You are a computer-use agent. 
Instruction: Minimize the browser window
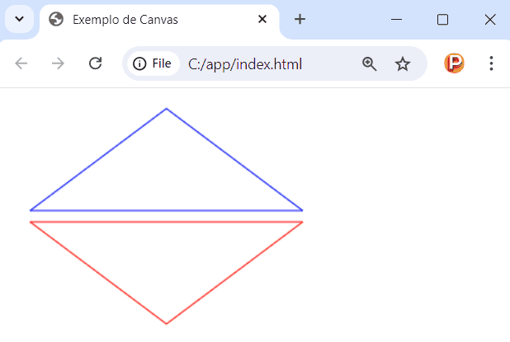(396, 20)
